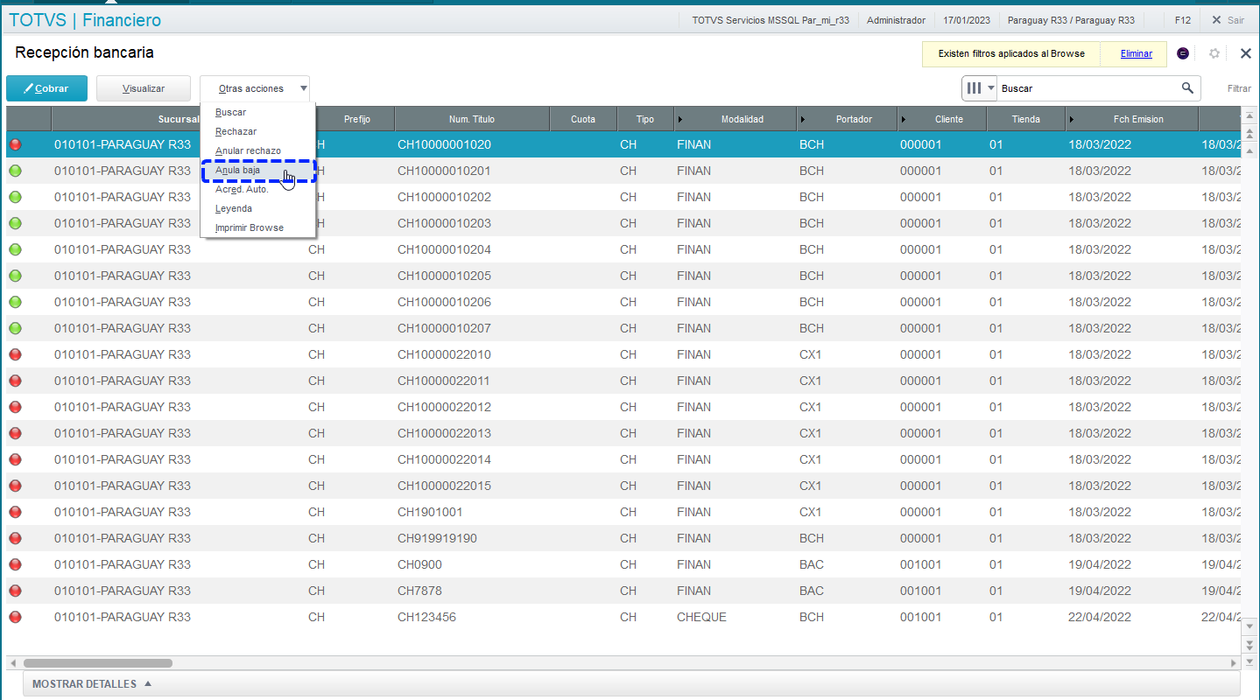Image resolution: width=1260 pixels, height=700 pixels.
Task: Click the 17/01/2023 date in header
Action: click(x=967, y=20)
